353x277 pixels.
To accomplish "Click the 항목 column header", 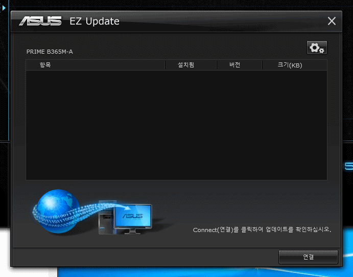I will tap(96, 65).
